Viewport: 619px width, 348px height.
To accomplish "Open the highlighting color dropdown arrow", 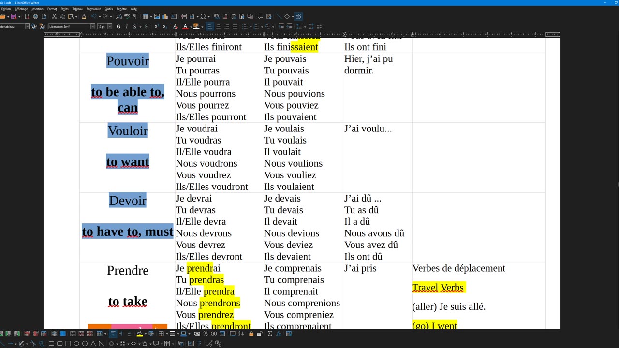I will [202, 26].
